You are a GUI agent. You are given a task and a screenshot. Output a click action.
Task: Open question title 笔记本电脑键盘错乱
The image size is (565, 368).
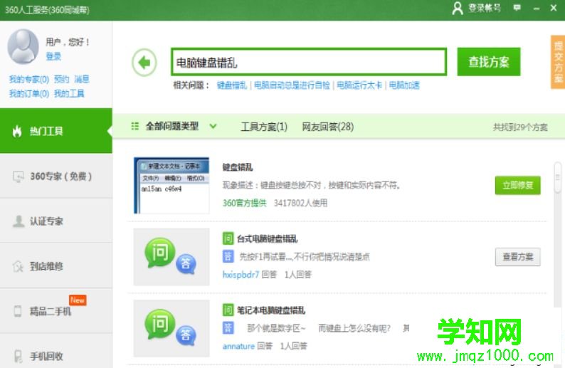coord(271,310)
